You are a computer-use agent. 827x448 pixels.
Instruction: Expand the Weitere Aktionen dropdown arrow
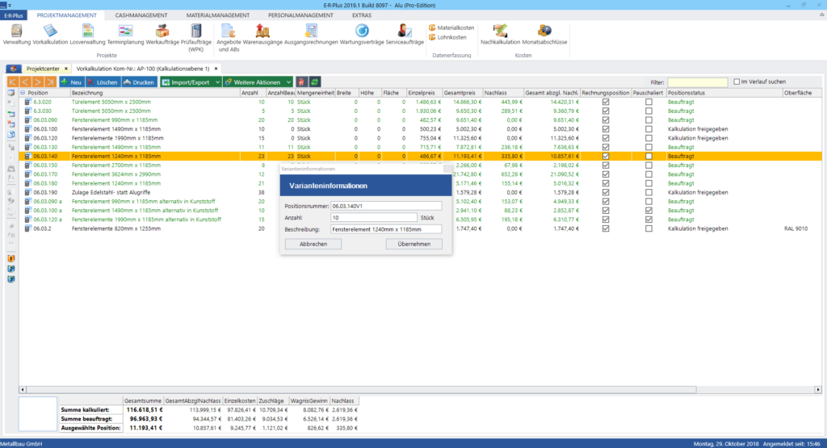tap(288, 82)
